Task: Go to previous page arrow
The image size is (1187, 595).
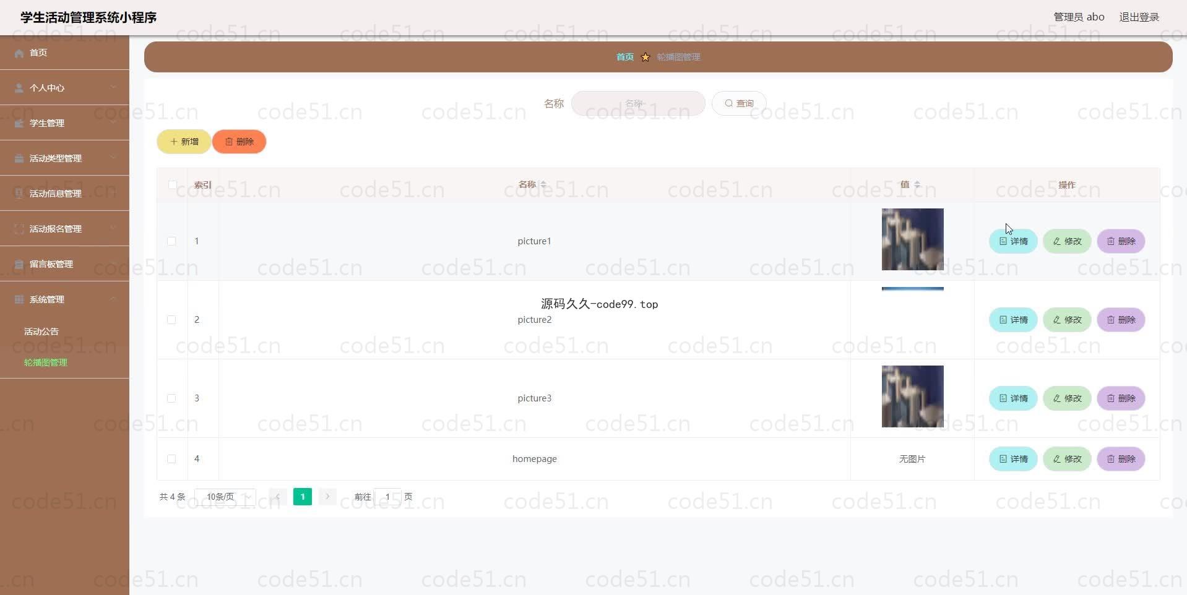Action: (278, 497)
